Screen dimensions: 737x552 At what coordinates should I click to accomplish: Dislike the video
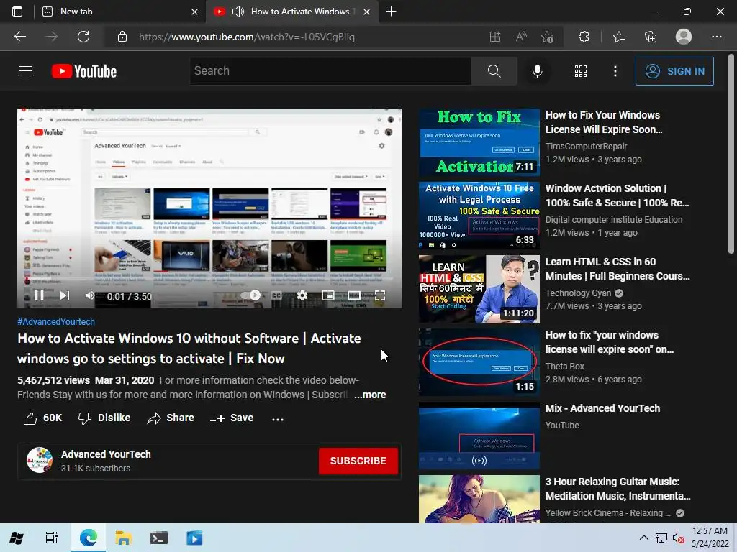click(x=104, y=418)
